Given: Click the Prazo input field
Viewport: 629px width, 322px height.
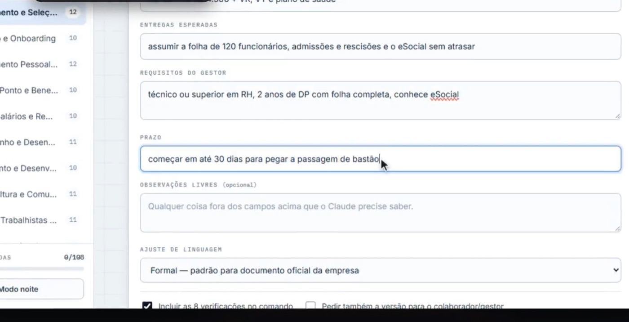Looking at the screenshot, I should click(380, 159).
